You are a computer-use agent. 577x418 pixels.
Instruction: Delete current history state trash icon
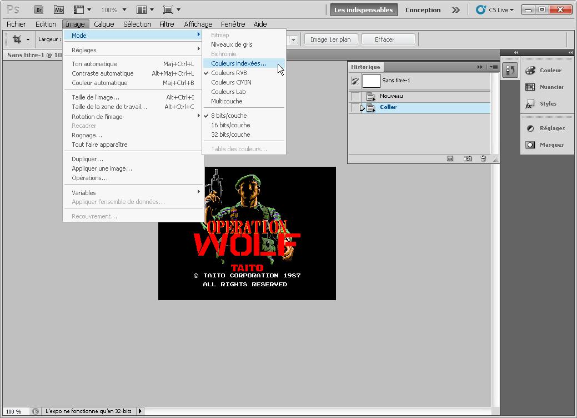(483, 159)
